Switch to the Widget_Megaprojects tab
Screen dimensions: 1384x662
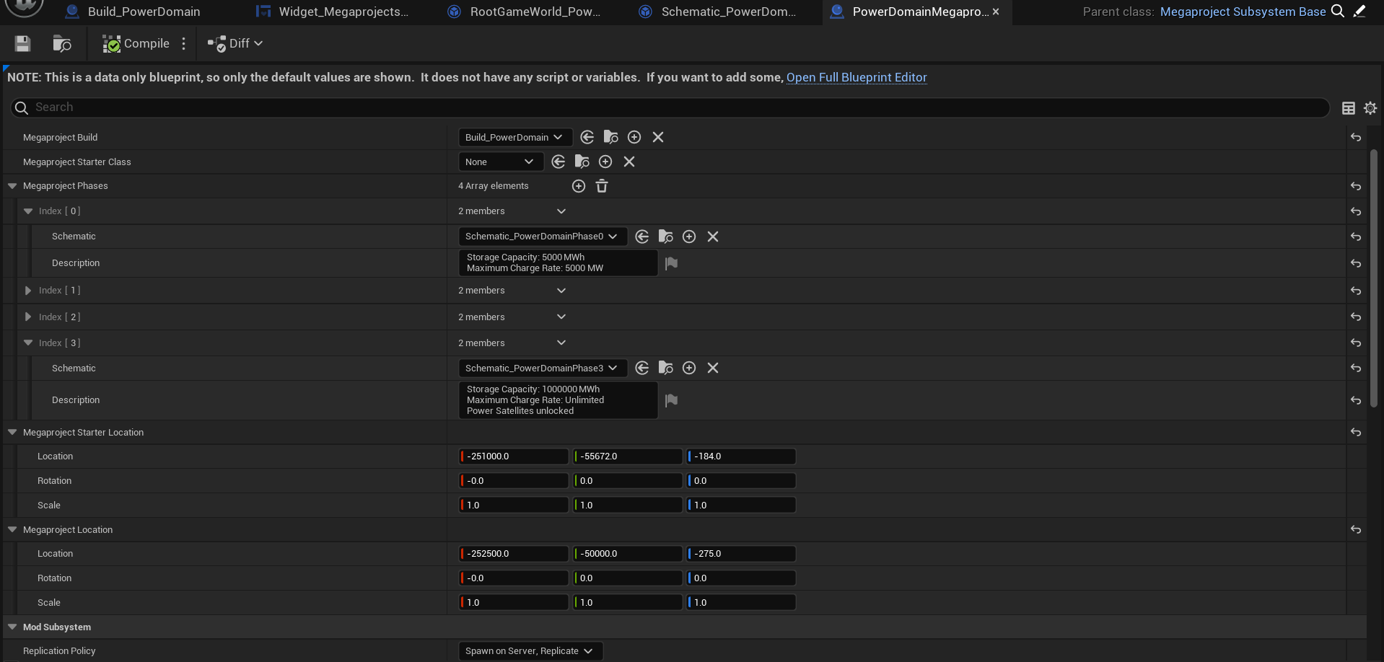tap(333, 12)
